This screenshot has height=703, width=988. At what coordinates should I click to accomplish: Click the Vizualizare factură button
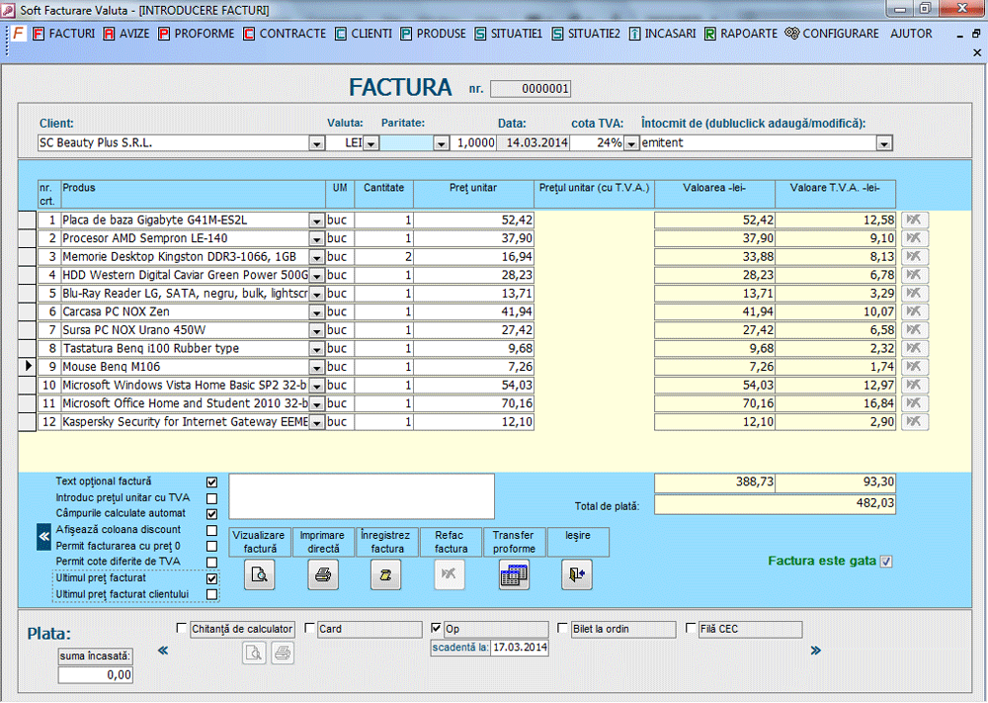coord(259,542)
